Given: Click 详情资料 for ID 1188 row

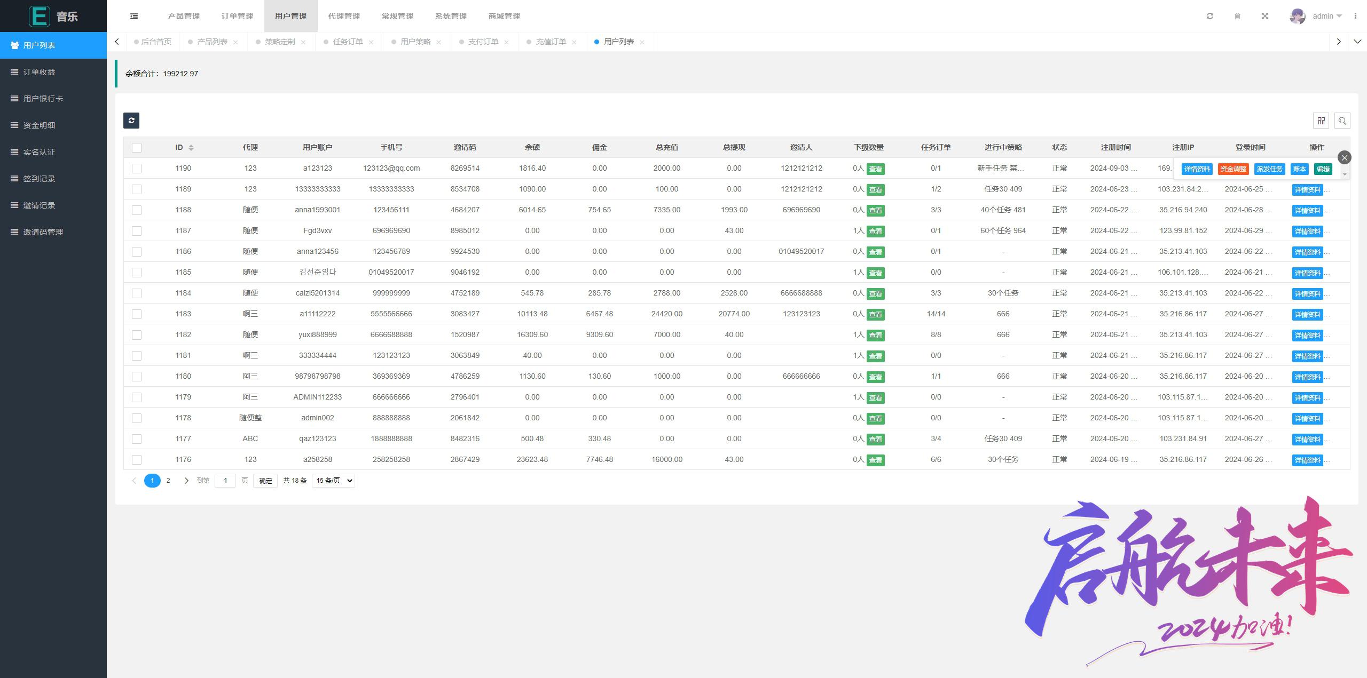Looking at the screenshot, I should coord(1307,211).
